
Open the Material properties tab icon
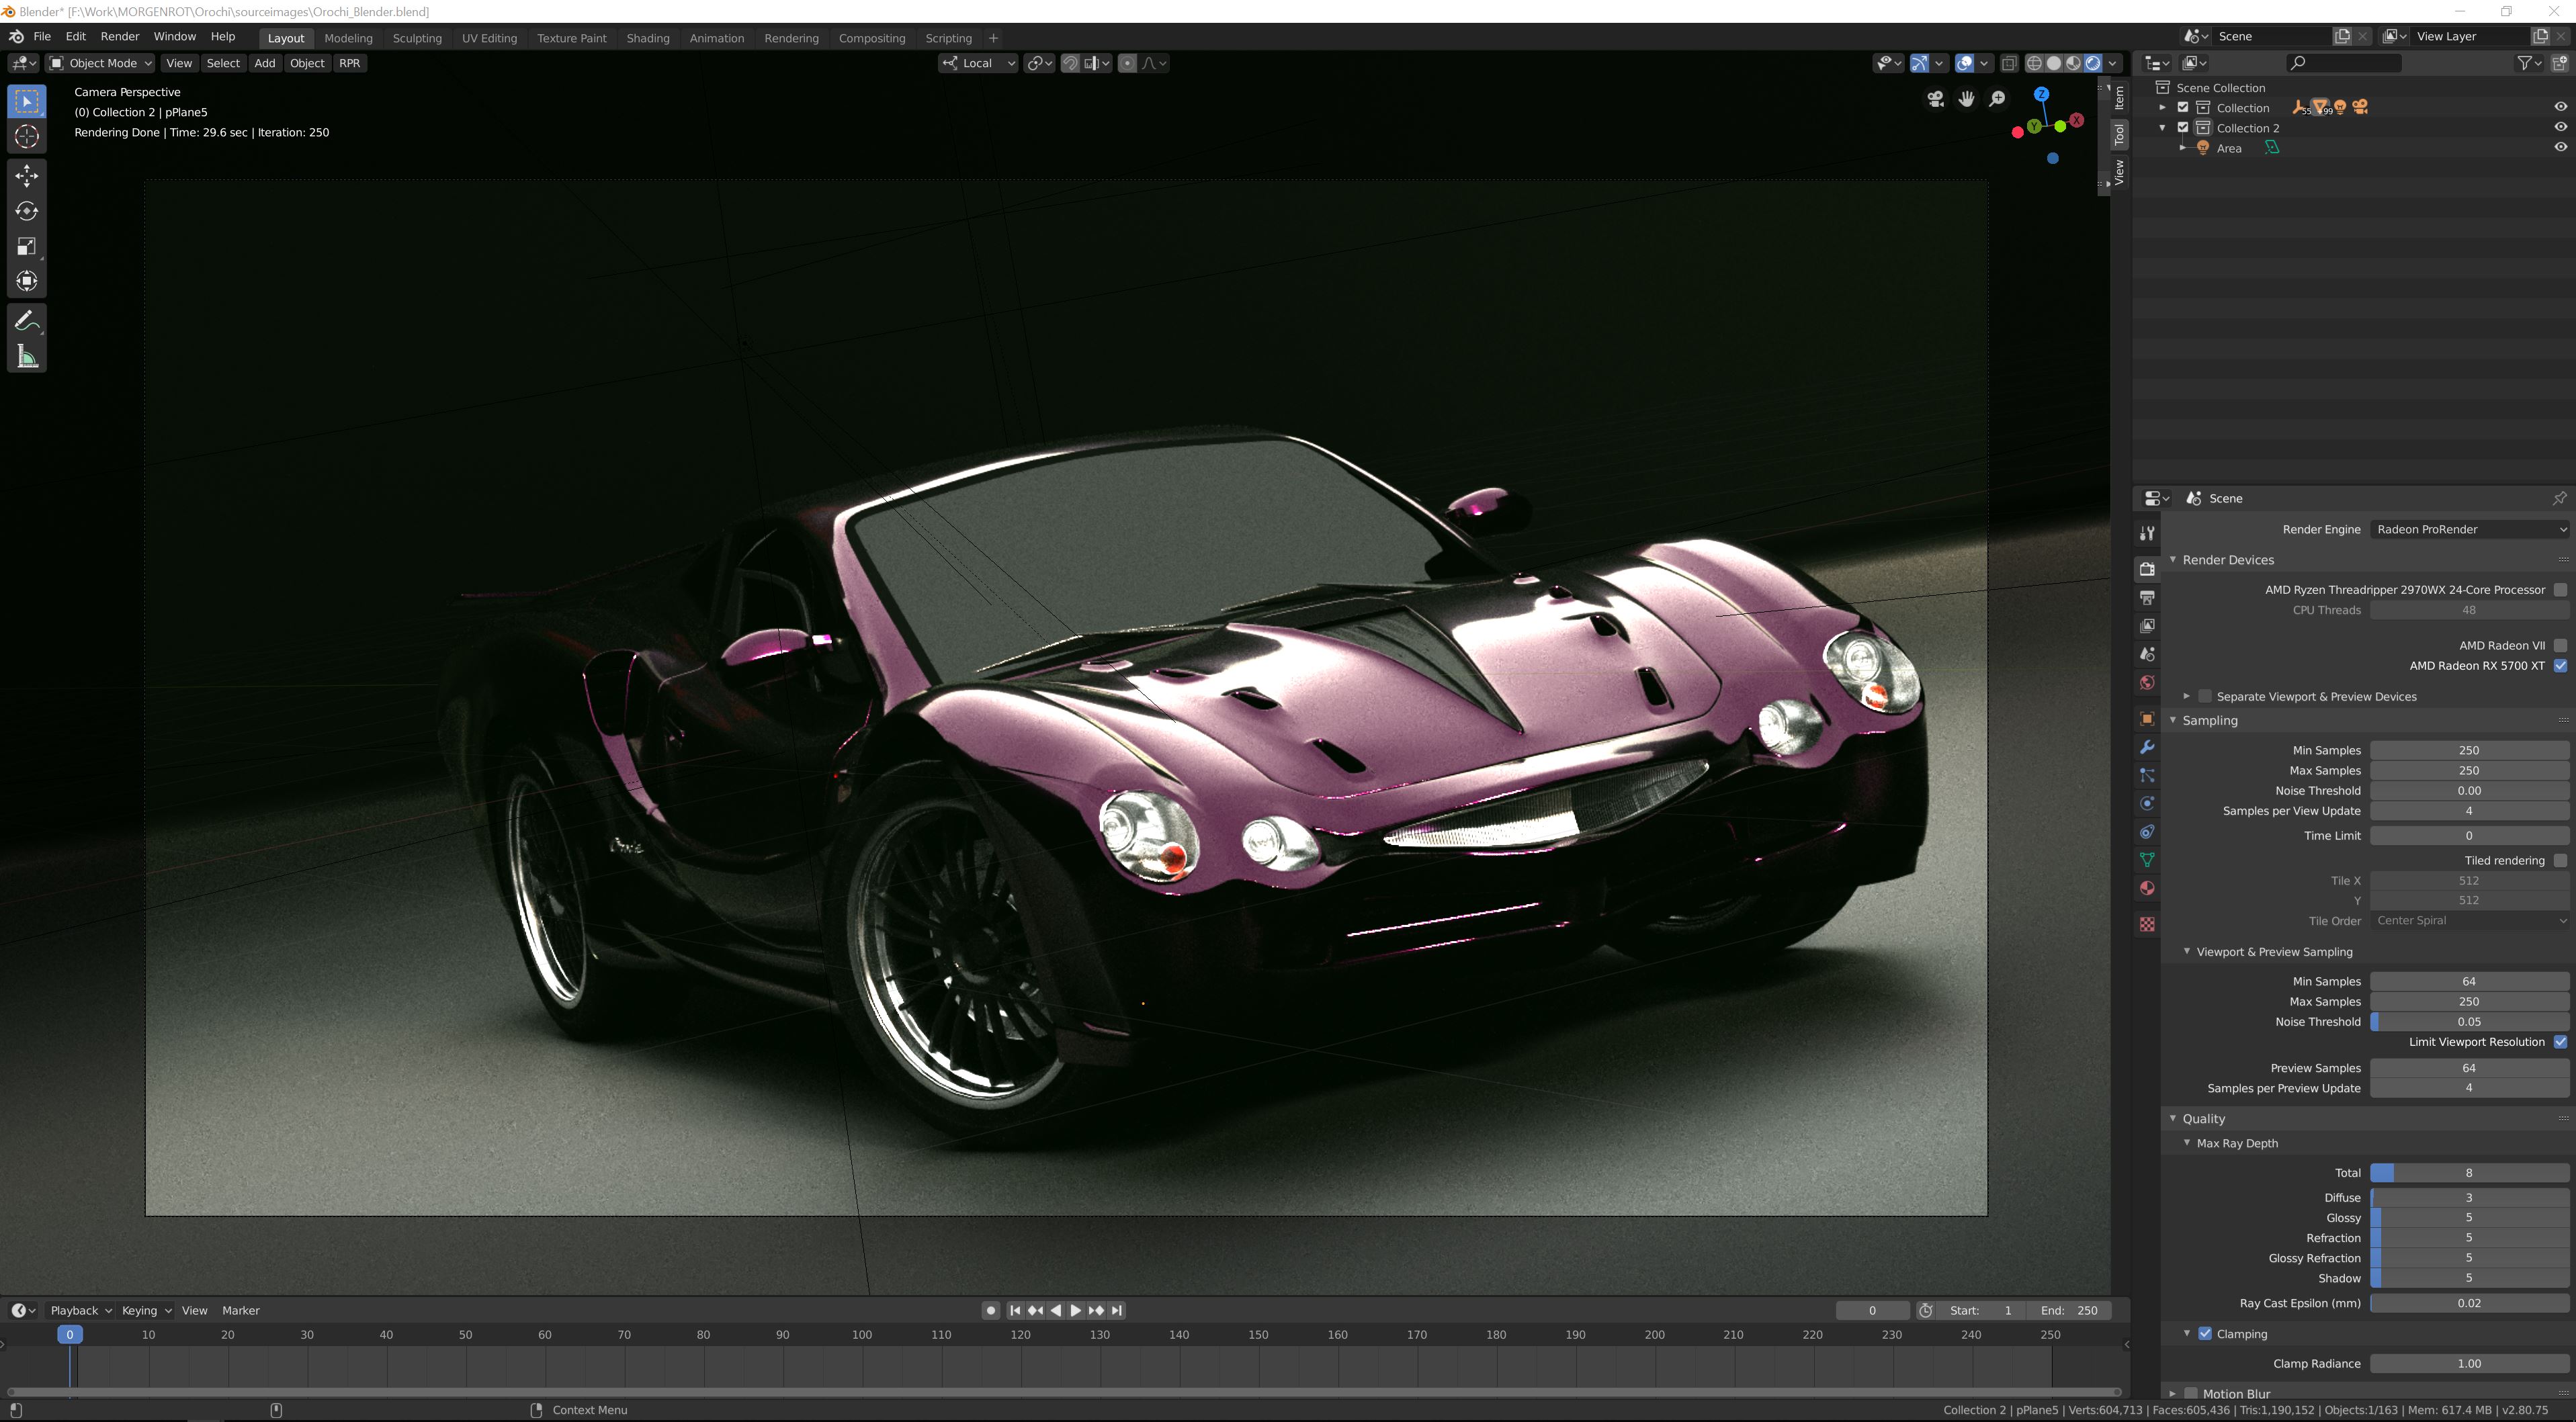pos(2147,888)
